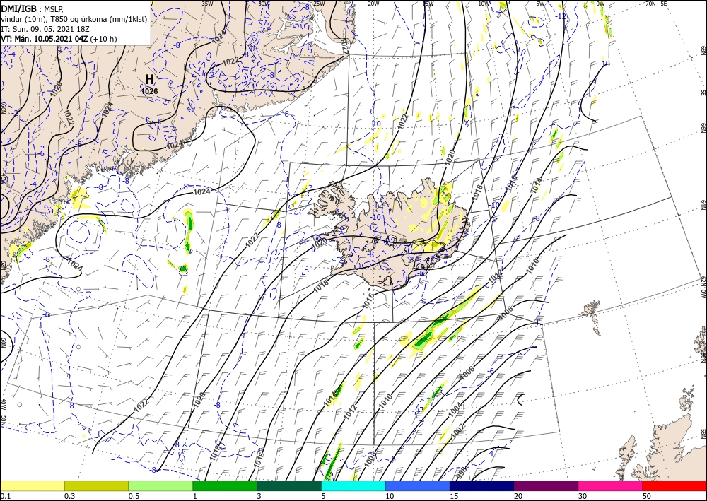Click the "1004" isobar label
Image resolution: width=707 pixels, height=501 pixels.
click(x=455, y=408)
